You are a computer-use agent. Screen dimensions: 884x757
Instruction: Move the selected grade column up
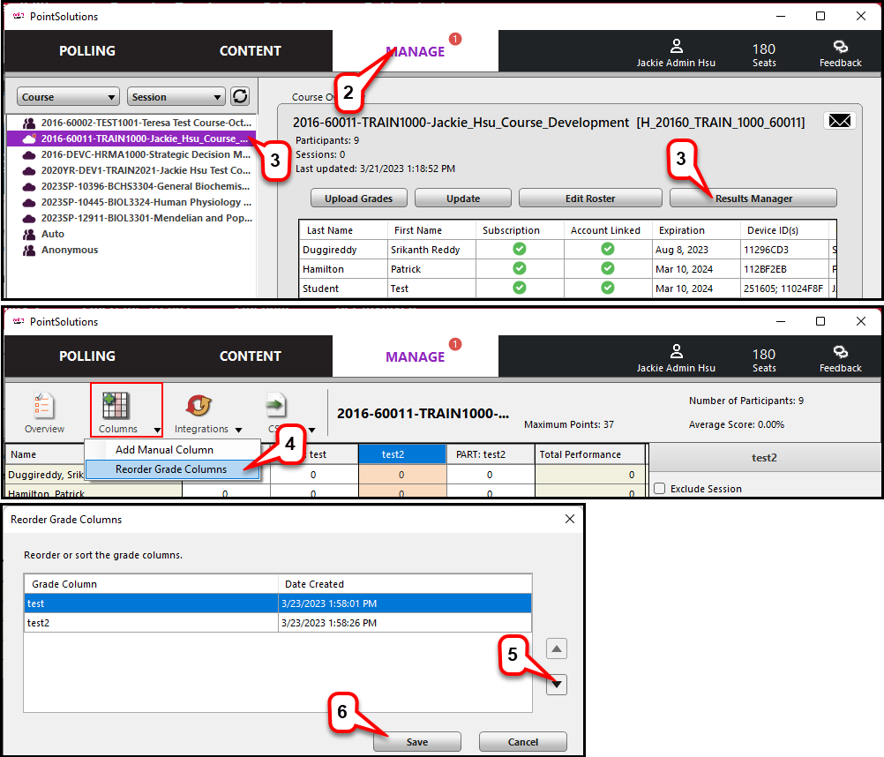click(x=557, y=648)
